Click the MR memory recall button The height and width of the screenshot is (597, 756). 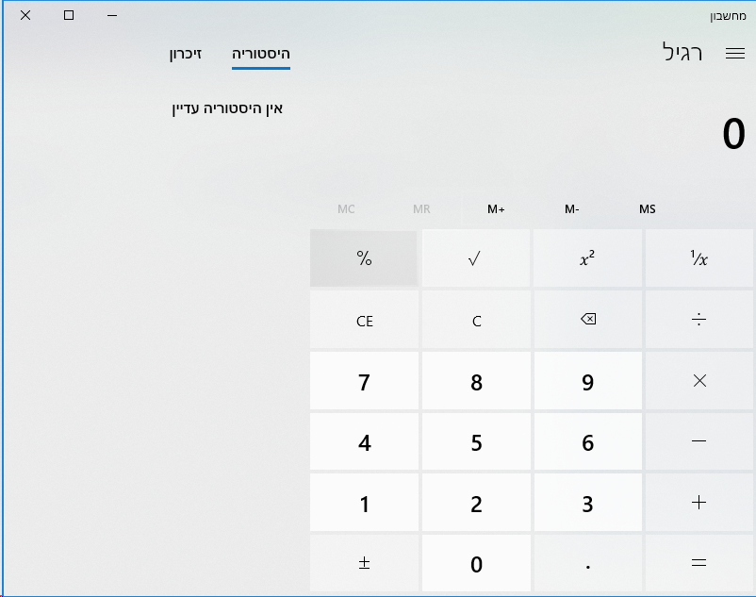421,208
